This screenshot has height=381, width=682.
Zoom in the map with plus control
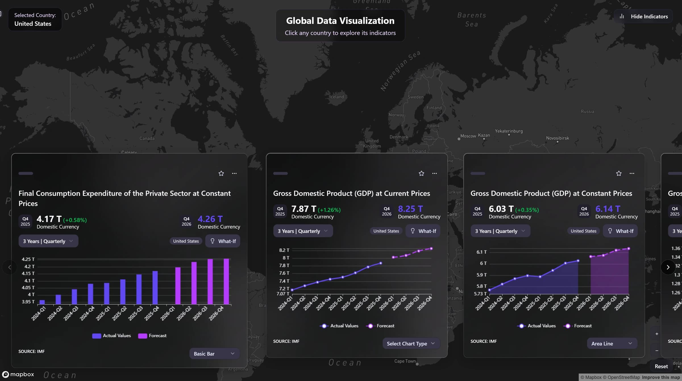click(x=657, y=334)
